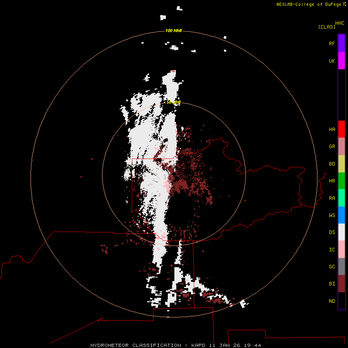The height and width of the screenshot is (348, 348).
Task: Click the light pink IC legend swatch
Action: (x=341, y=249)
